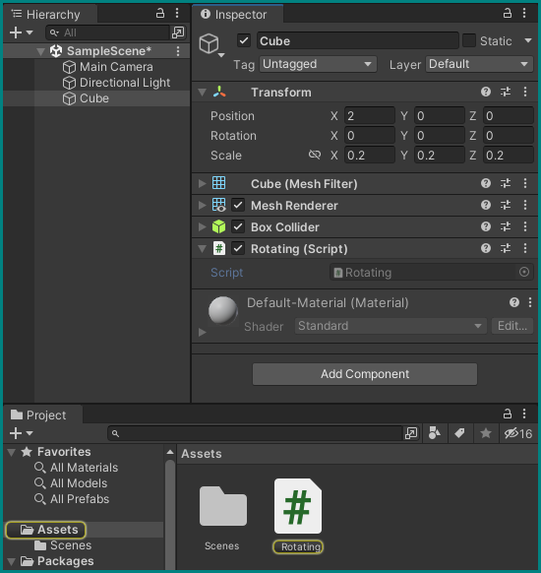541x573 pixels.
Task: Click the Script field object picker circle
Action: pos(524,272)
